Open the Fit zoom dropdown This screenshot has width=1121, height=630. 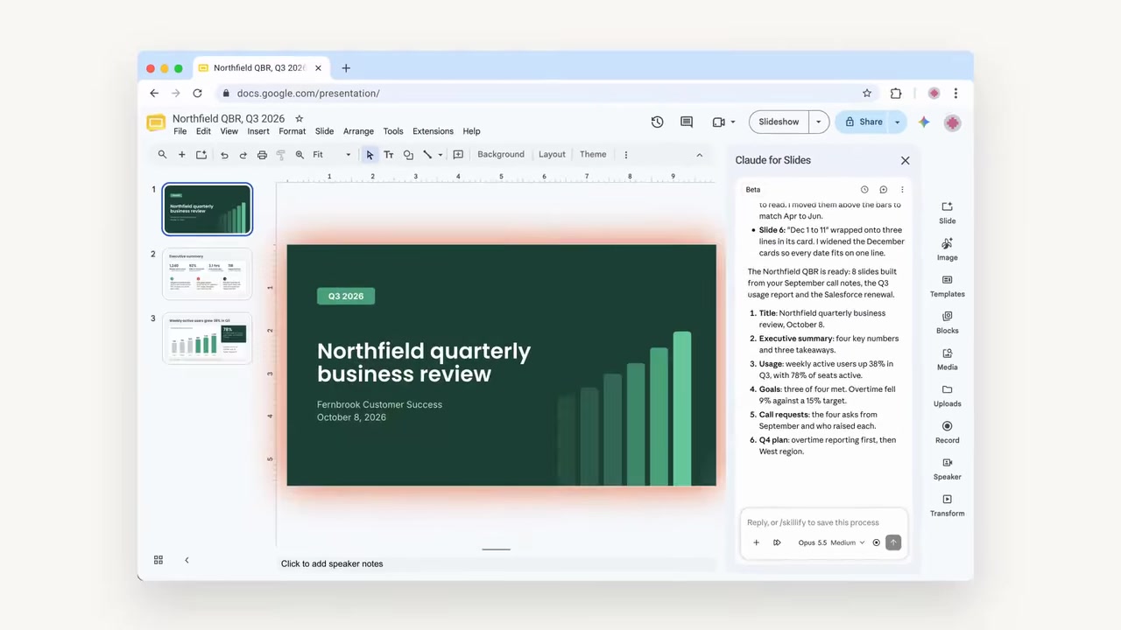(332, 155)
